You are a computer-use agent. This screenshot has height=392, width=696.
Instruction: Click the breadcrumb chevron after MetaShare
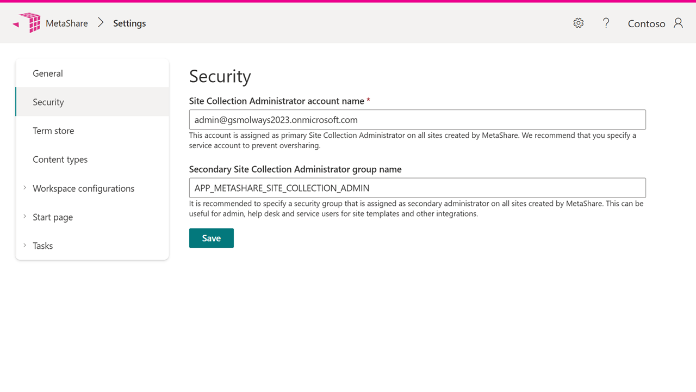pyautogui.click(x=101, y=23)
